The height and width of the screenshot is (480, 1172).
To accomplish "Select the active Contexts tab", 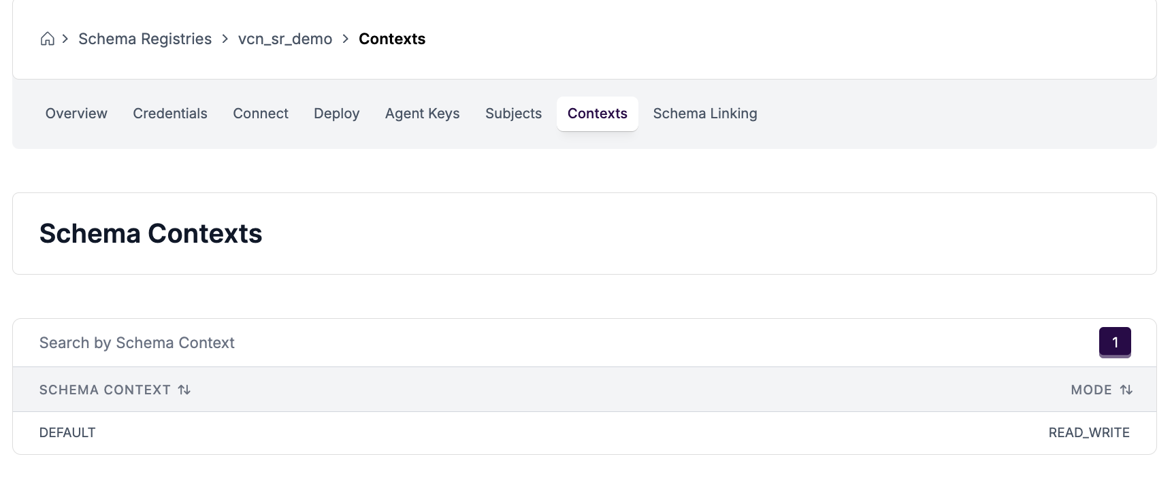I will point(597,114).
